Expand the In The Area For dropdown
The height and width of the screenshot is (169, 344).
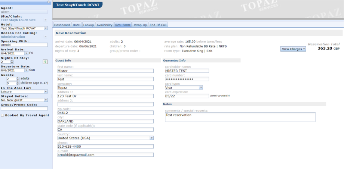tap(46, 91)
